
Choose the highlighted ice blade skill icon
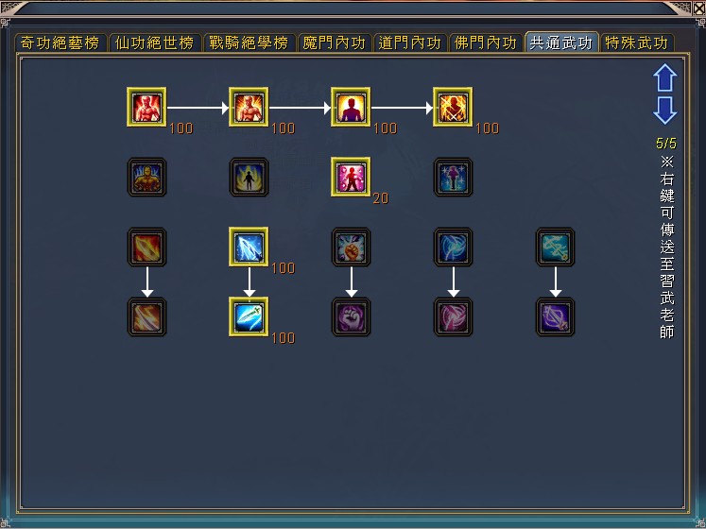249,247
